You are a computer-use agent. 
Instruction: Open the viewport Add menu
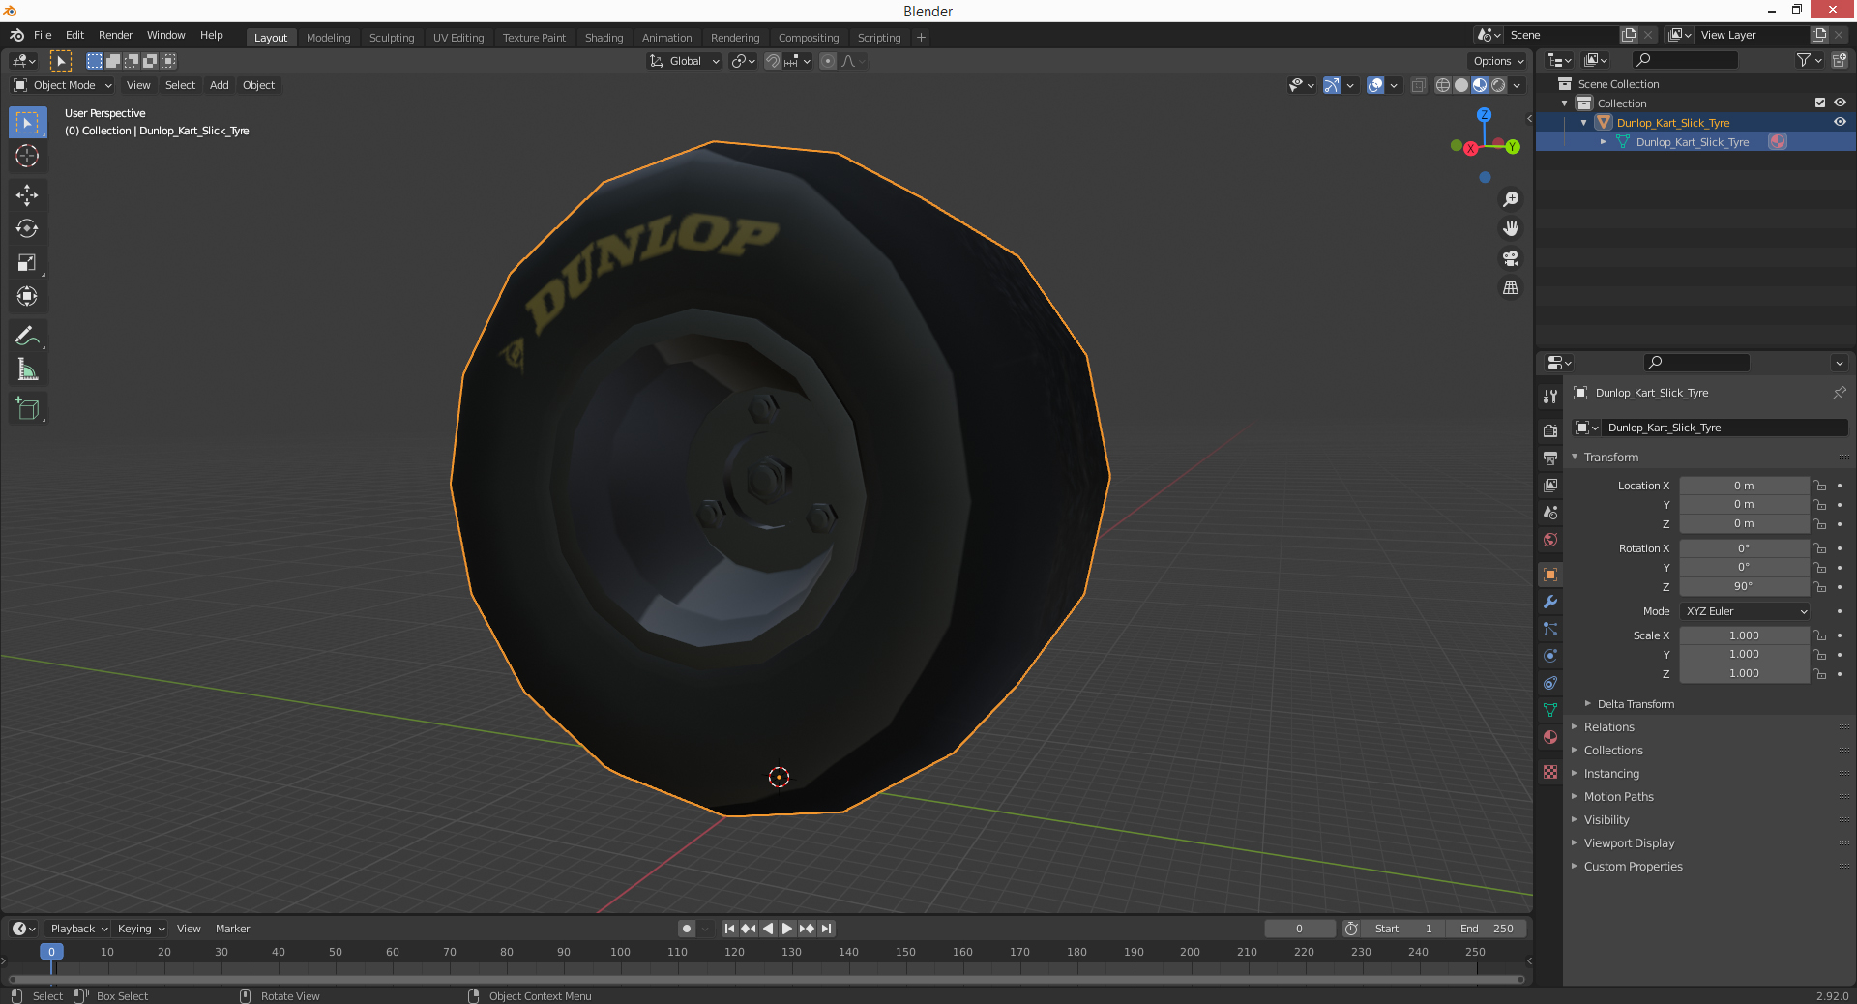click(220, 85)
